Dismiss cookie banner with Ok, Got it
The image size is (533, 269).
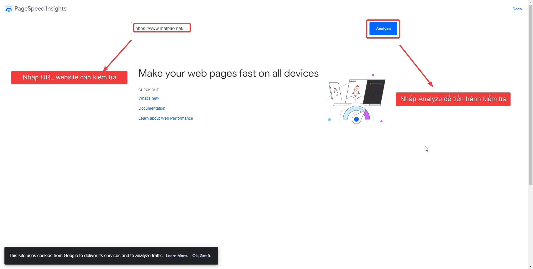coord(202,256)
